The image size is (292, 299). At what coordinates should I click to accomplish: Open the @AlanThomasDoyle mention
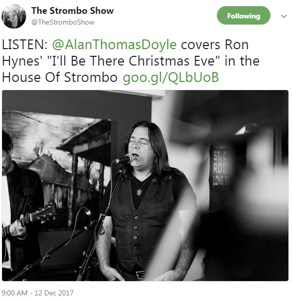[114, 45]
